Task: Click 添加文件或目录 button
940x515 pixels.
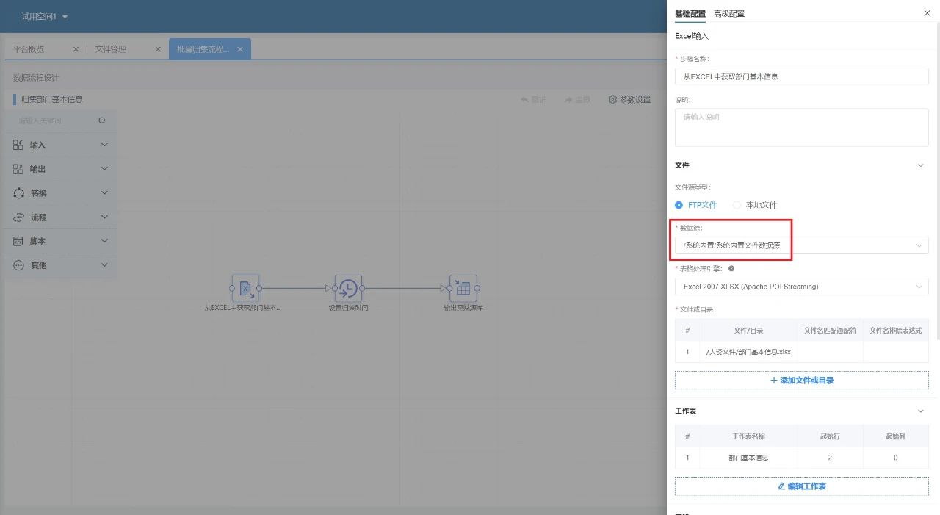Action: click(x=801, y=381)
